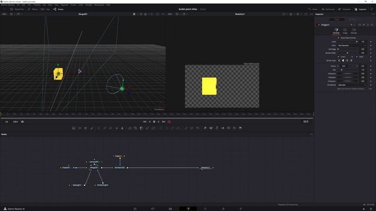Add a BSpline mask from toolbar

pyautogui.click(x=179, y=128)
